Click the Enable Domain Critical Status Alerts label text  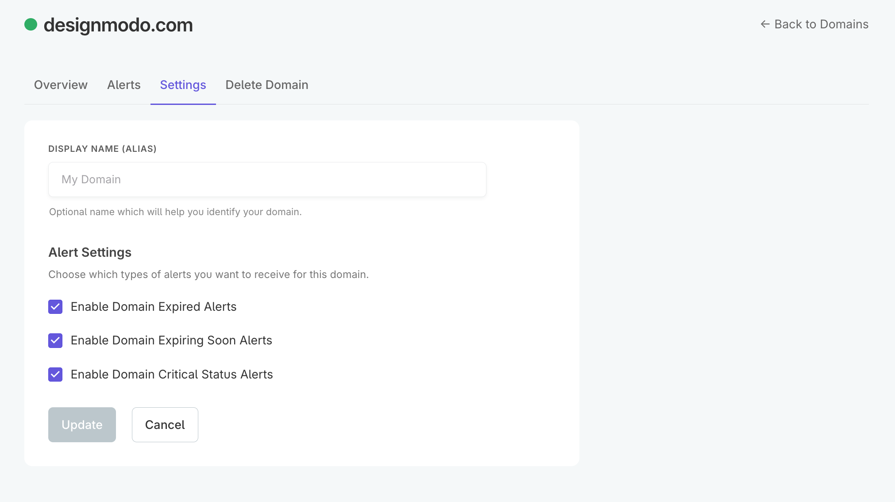(172, 375)
